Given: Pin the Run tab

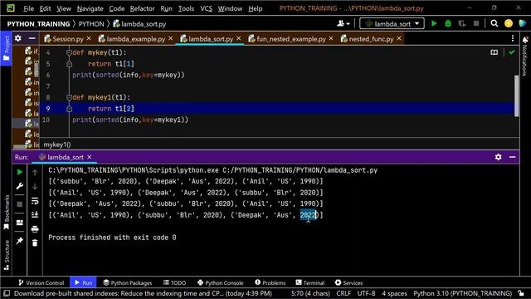Looking at the screenshot, I should coord(20,241).
